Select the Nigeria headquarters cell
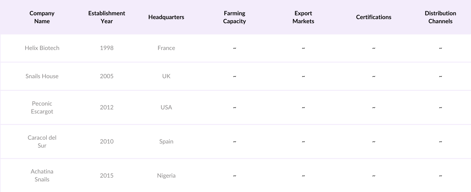The height and width of the screenshot is (192, 471). (166, 176)
